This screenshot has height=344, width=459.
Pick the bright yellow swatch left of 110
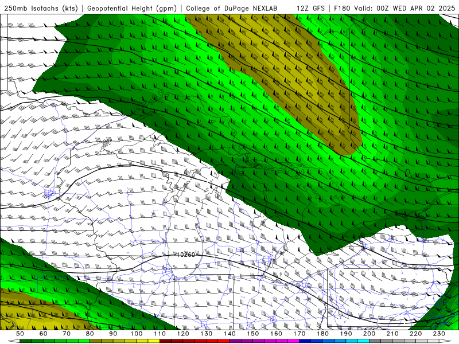click(154, 341)
